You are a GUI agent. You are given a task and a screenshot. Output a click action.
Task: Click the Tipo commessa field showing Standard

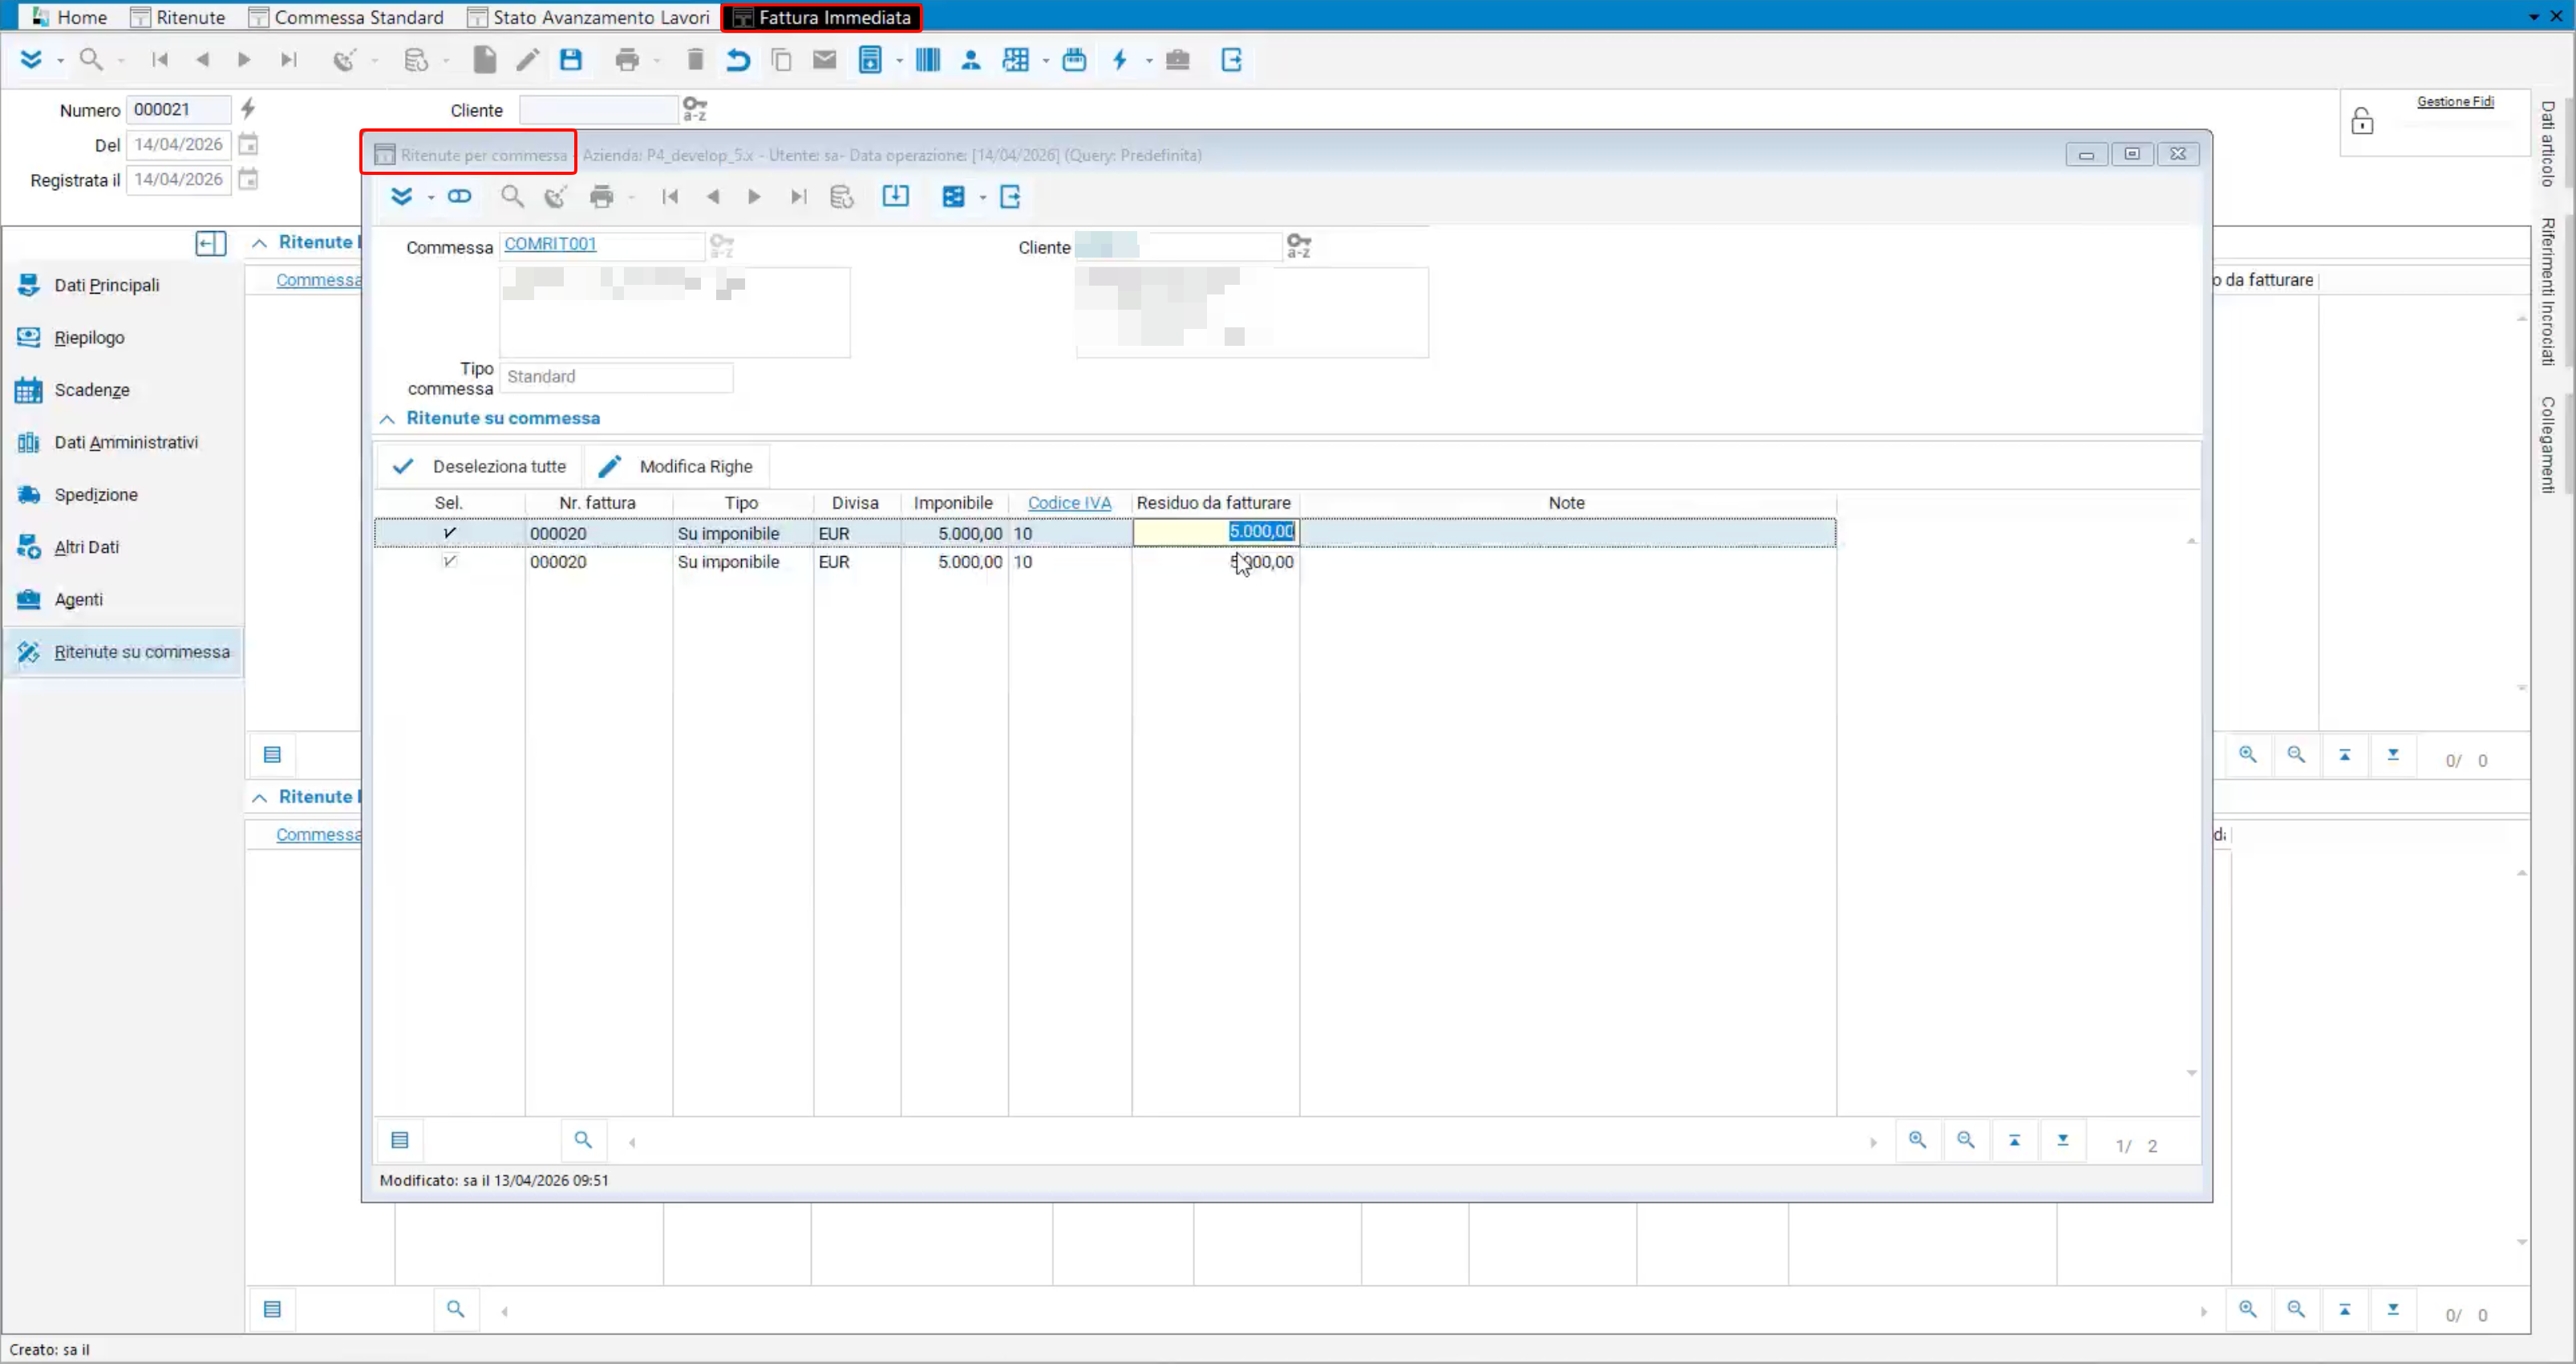tap(616, 377)
